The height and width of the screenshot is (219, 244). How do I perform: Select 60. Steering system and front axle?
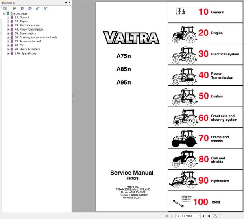36,37
